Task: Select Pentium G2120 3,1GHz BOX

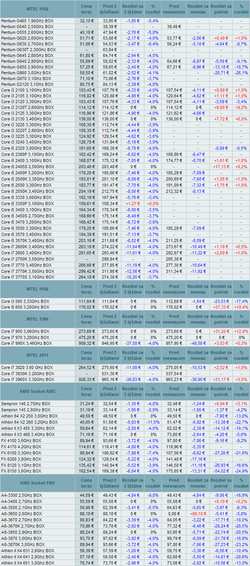Action: tap(27, 84)
